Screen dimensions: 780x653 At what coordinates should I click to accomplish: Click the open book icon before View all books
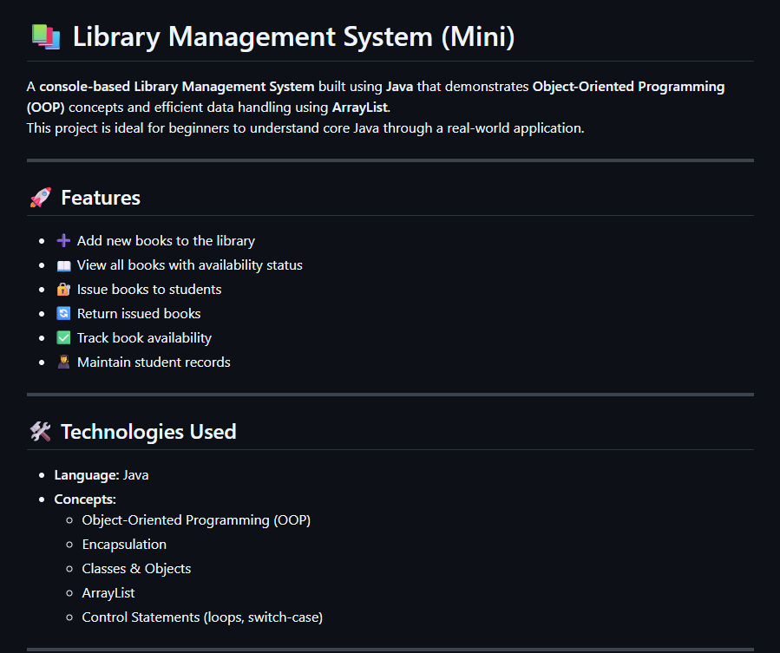coord(62,264)
